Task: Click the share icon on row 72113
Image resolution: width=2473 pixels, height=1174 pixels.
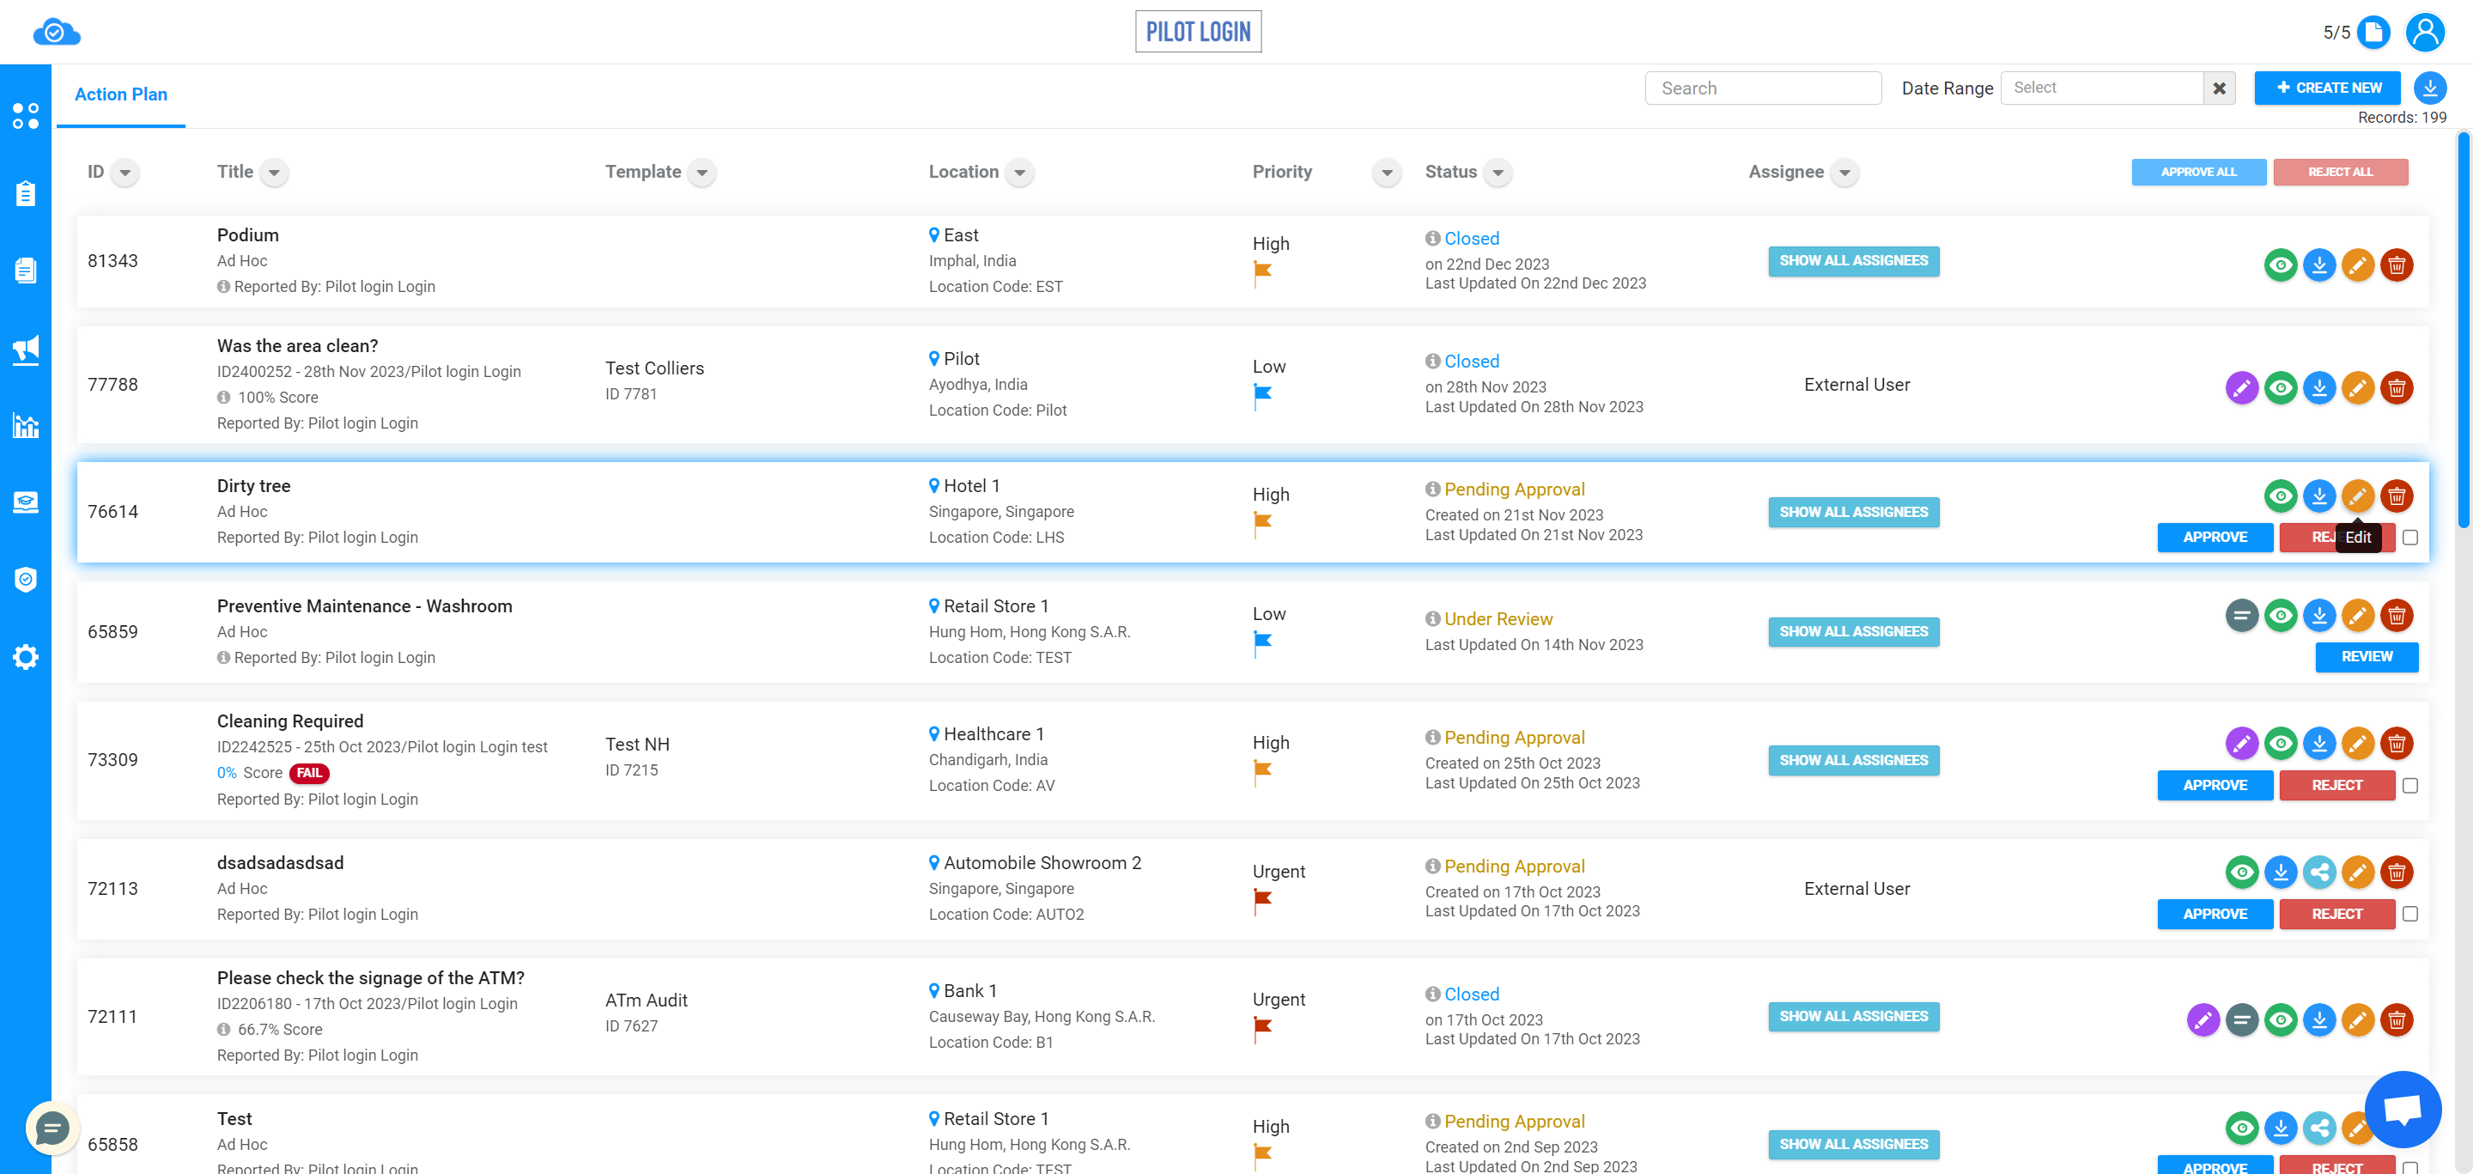Action: 2318,871
